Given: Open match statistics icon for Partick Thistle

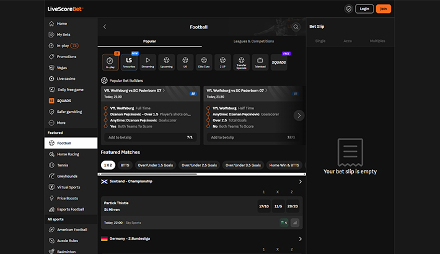Looking at the screenshot, I should click(295, 222).
